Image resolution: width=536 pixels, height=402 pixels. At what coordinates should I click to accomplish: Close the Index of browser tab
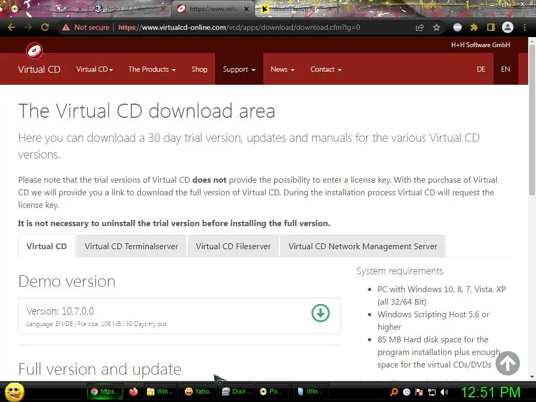tap(163, 9)
